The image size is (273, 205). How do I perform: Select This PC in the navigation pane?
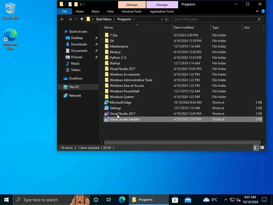point(78,87)
